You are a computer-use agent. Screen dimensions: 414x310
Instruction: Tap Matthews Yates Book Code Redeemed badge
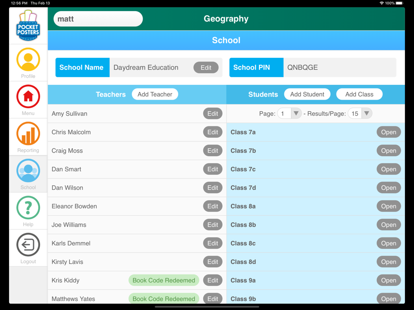[x=164, y=299]
